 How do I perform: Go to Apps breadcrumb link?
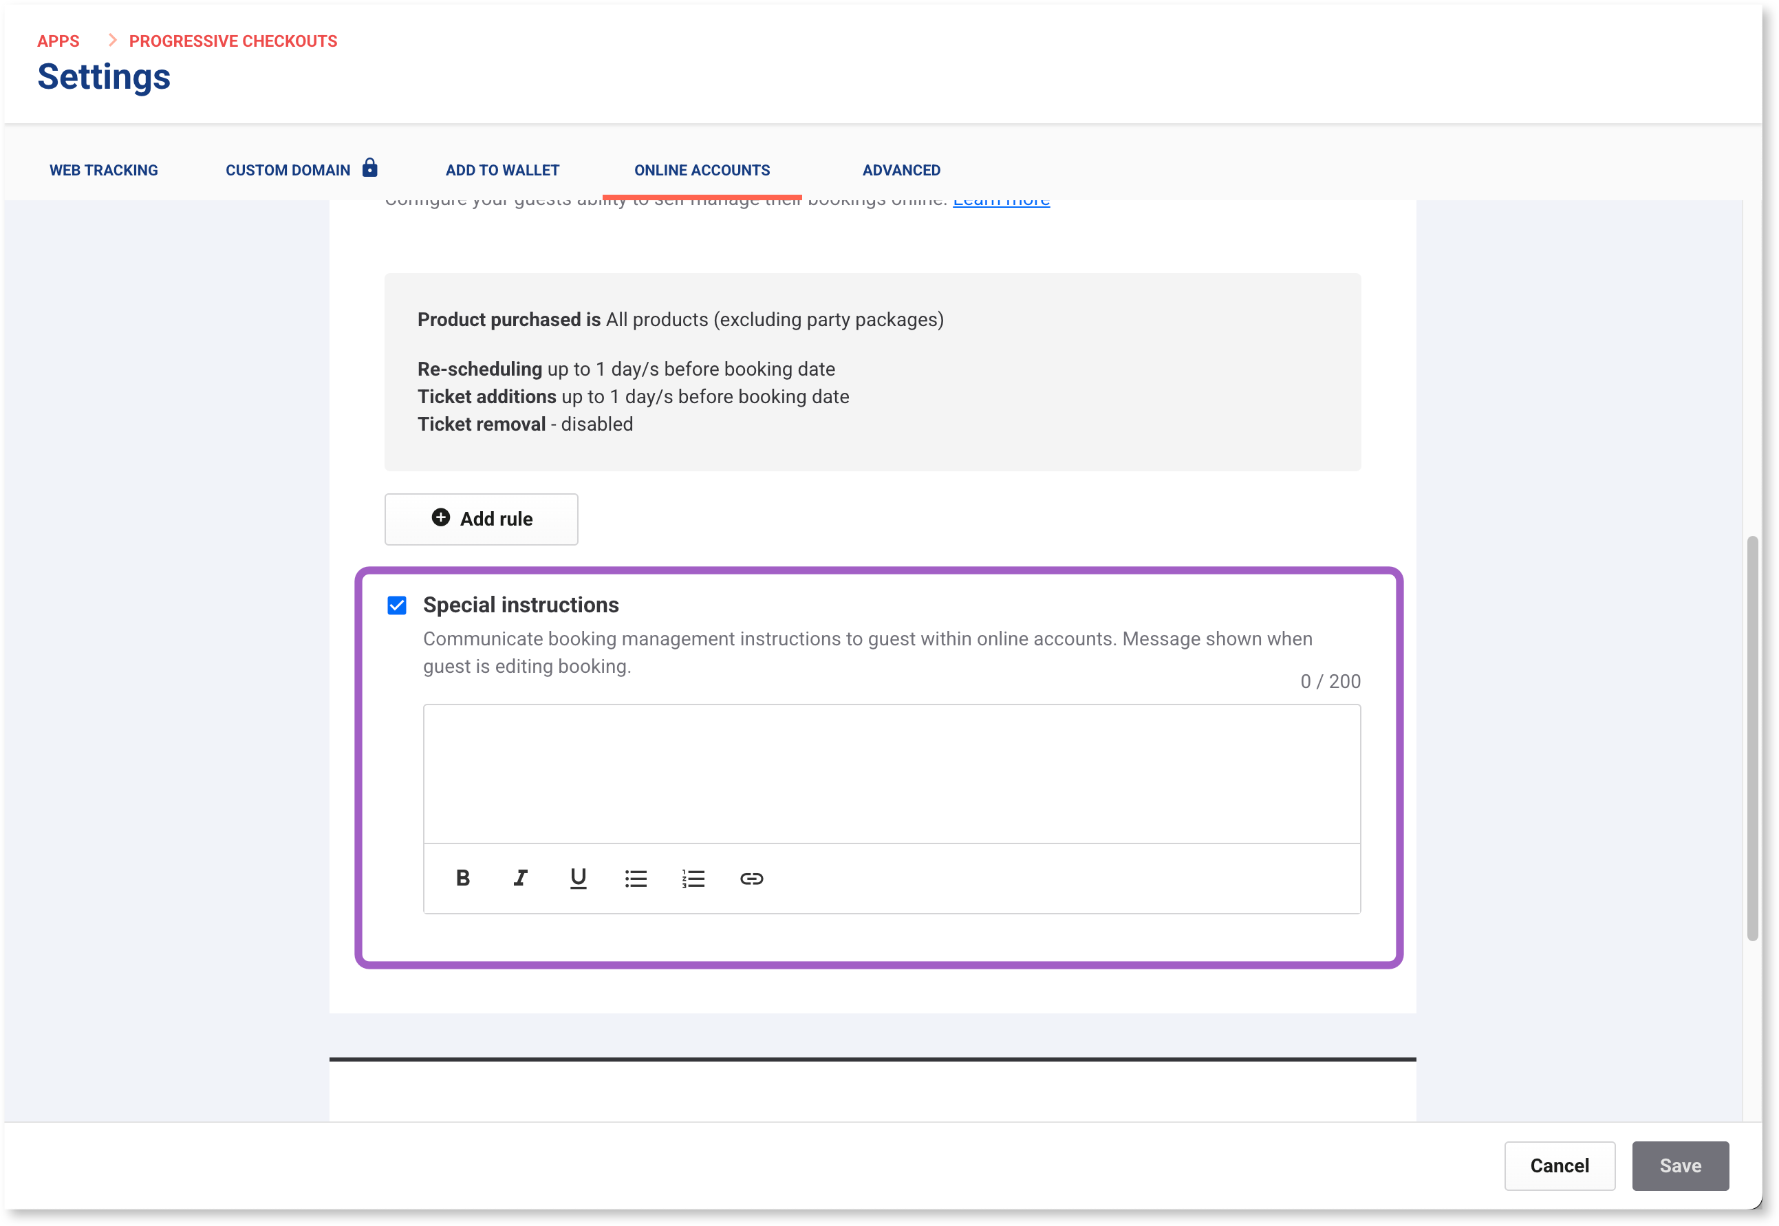pos(58,41)
